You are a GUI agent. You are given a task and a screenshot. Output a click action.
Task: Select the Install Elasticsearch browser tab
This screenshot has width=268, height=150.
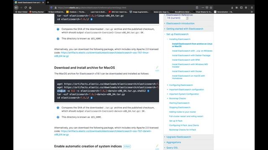coord(29,2)
